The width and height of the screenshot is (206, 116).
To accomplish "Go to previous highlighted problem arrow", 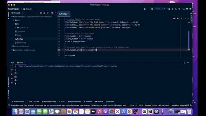I will point(185,18).
